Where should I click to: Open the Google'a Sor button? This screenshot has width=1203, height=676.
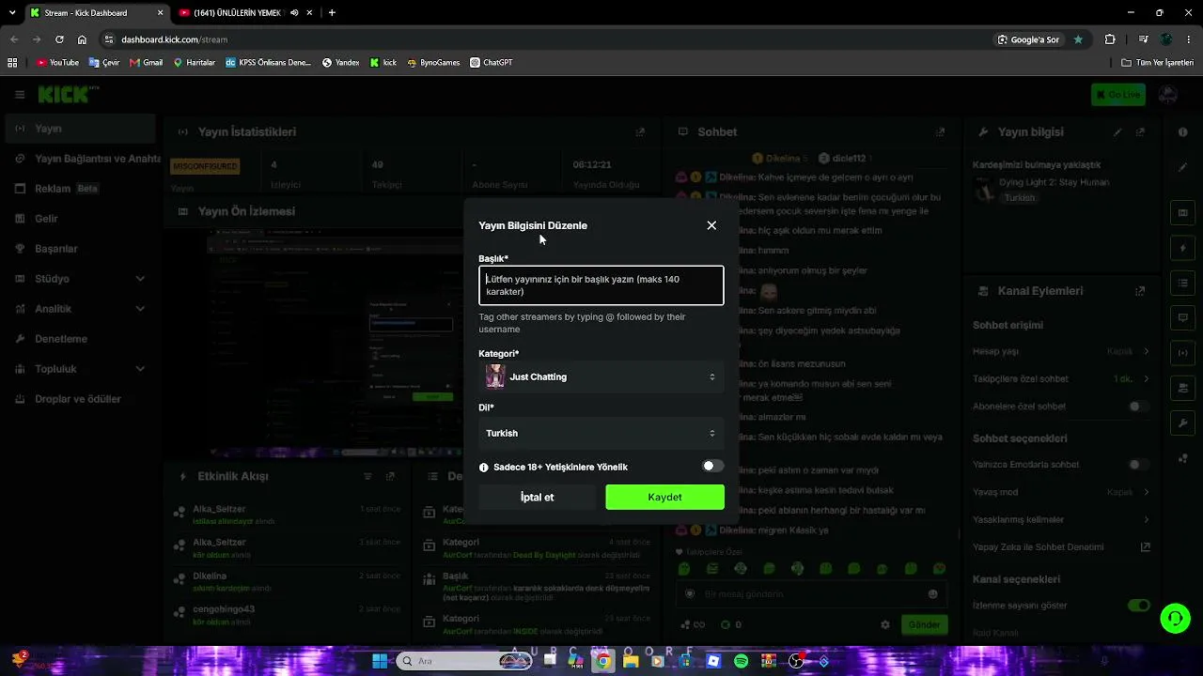click(1029, 39)
